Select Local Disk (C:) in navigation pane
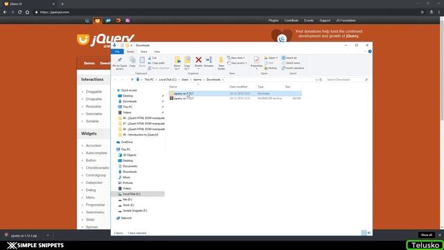Screen dimensions: 444x250 tap(138, 194)
